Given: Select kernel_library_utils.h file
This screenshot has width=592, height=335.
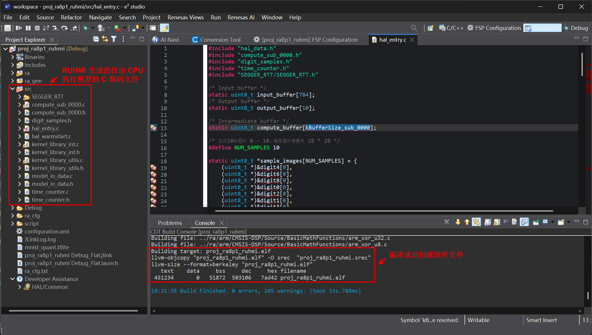Looking at the screenshot, I should click(53, 168).
